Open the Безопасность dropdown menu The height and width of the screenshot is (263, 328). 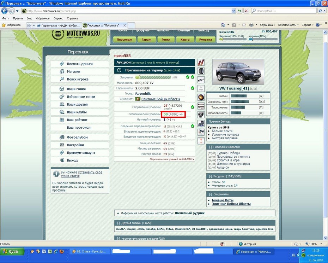(288, 25)
